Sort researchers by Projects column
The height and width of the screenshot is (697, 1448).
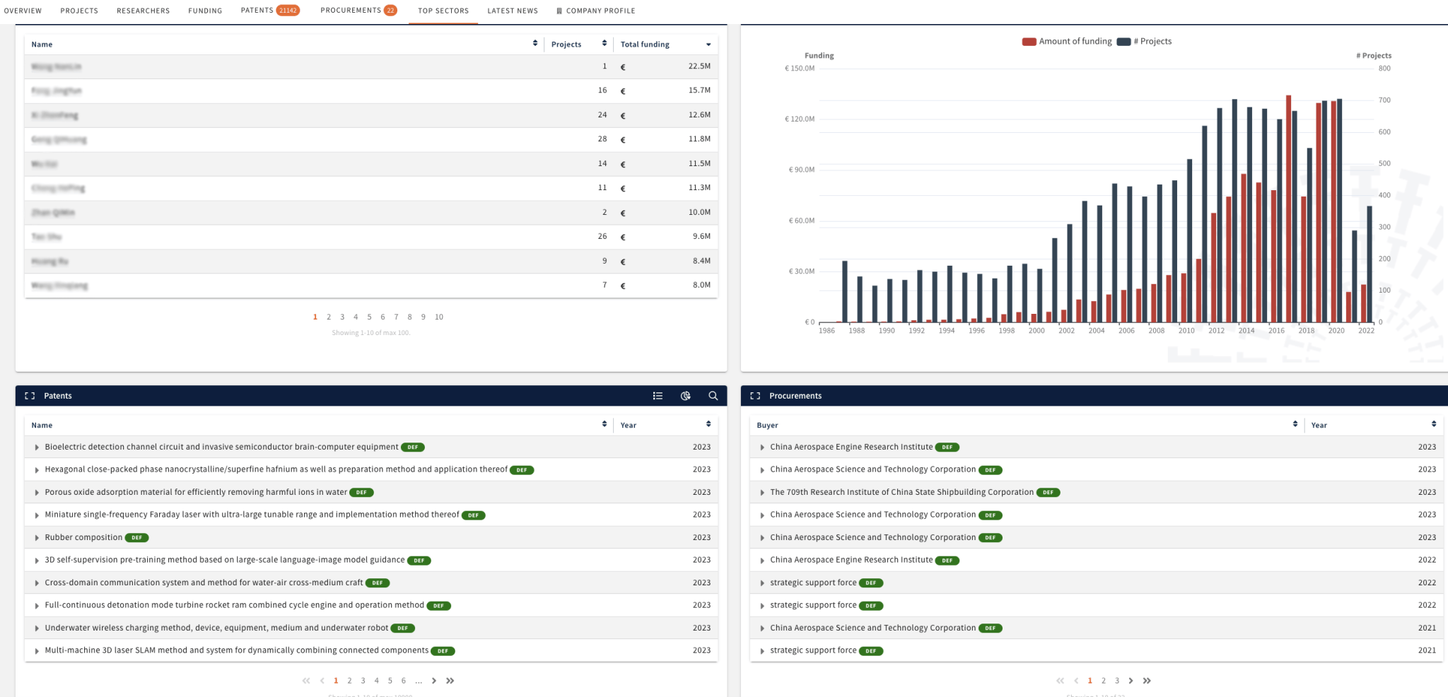pyautogui.click(x=604, y=44)
